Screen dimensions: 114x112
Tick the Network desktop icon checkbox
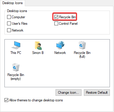pos(9,30)
